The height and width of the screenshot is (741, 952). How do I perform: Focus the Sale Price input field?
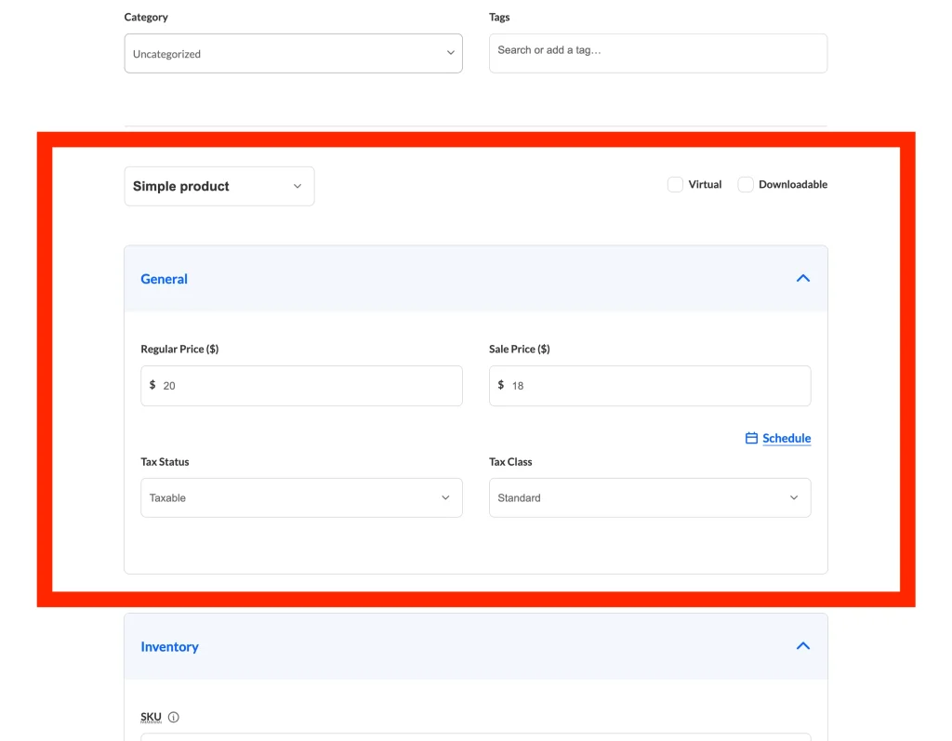pos(655,385)
